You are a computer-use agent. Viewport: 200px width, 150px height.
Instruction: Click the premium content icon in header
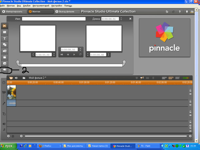pyautogui.click(x=192, y=12)
